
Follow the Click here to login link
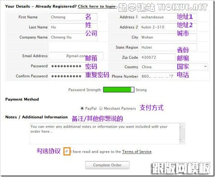pos(97,6)
